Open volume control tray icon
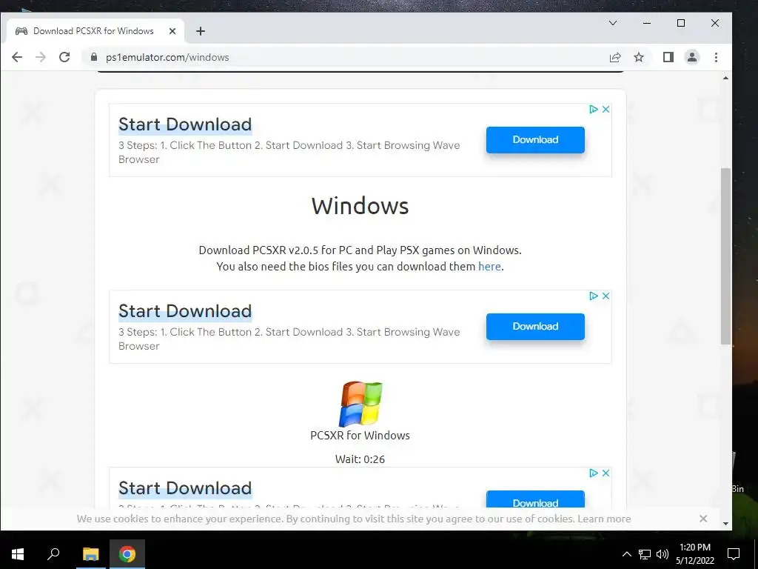Screen dimensions: 758x569 tap(663, 554)
